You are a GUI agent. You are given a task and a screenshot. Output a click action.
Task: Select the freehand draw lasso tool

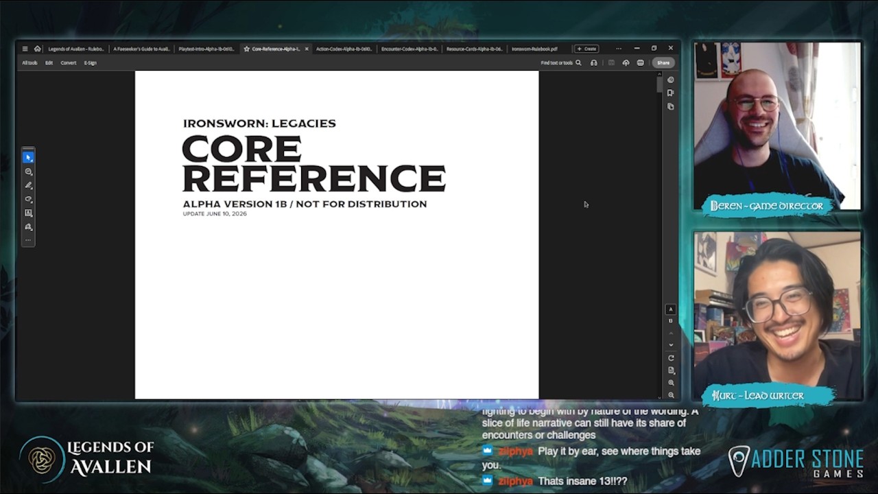(28, 199)
